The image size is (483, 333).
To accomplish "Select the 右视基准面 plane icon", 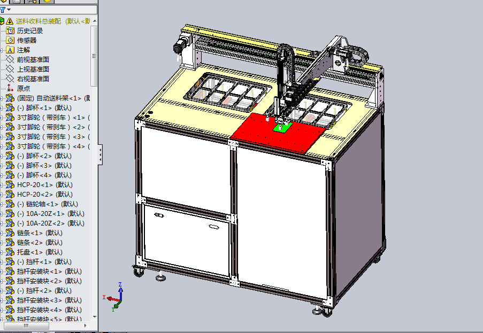I will click(10, 79).
